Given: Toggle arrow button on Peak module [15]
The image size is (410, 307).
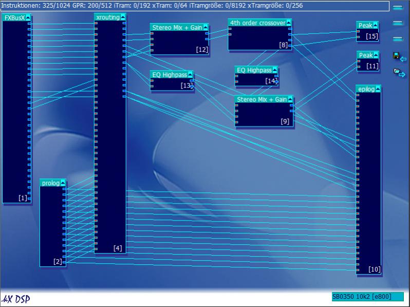Looking at the screenshot, I should (376, 25).
